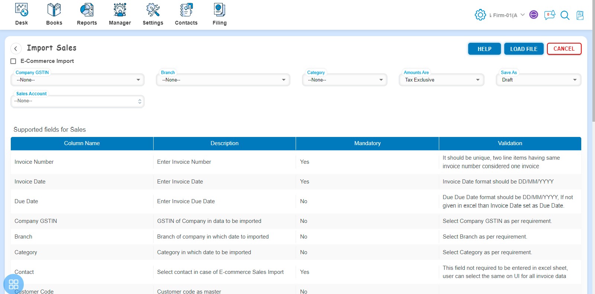
Task: Click the 'Supported fields for Sales' heading
Action: point(49,130)
